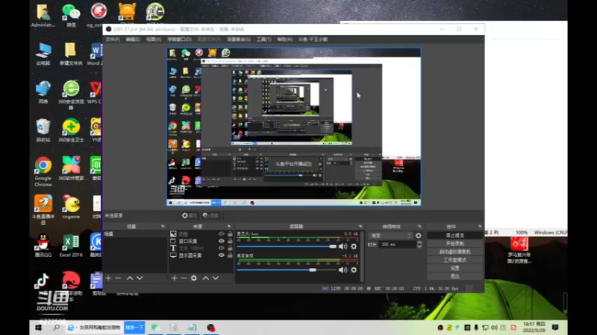Click the taskbar clock showing 18:51

(534, 328)
